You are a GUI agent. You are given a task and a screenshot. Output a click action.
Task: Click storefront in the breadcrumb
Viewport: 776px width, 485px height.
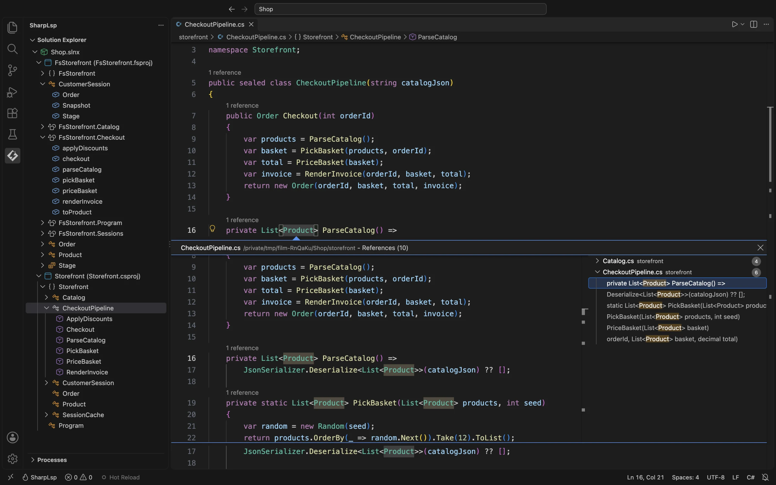click(x=193, y=37)
